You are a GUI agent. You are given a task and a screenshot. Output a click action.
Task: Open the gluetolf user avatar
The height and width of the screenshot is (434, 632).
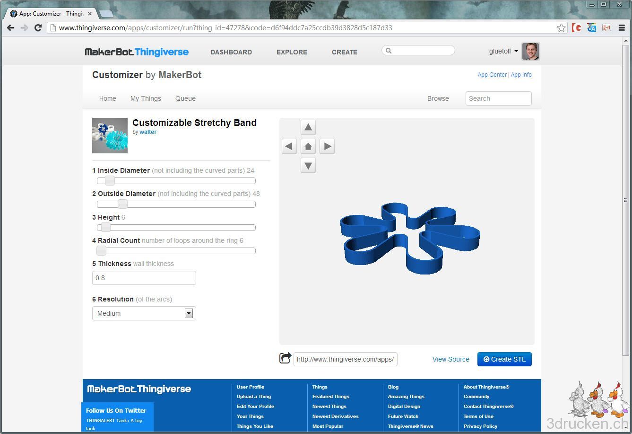point(530,51)
